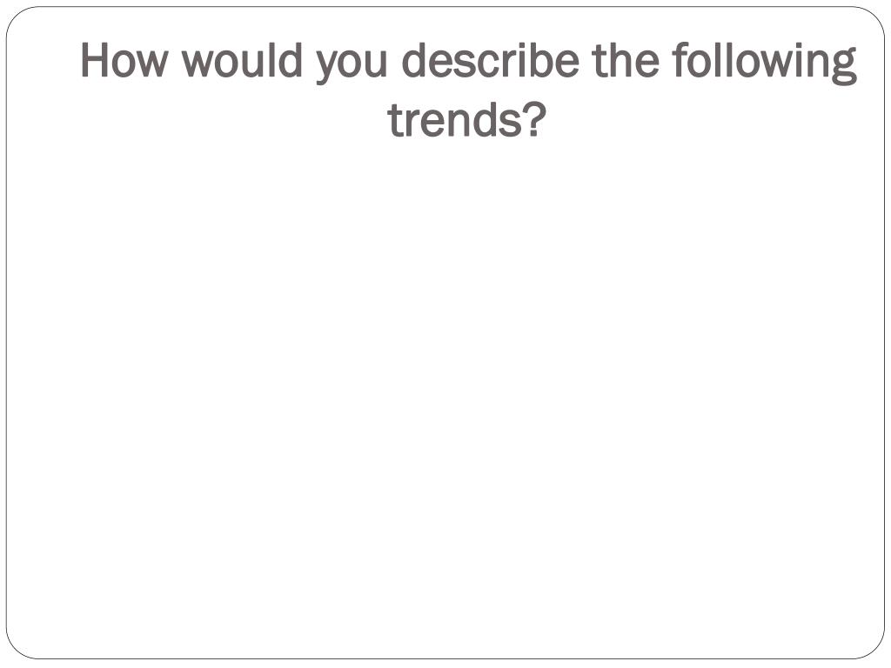
Task: Click the letter "f" in "following"
Action: click(x=680, y=59)
